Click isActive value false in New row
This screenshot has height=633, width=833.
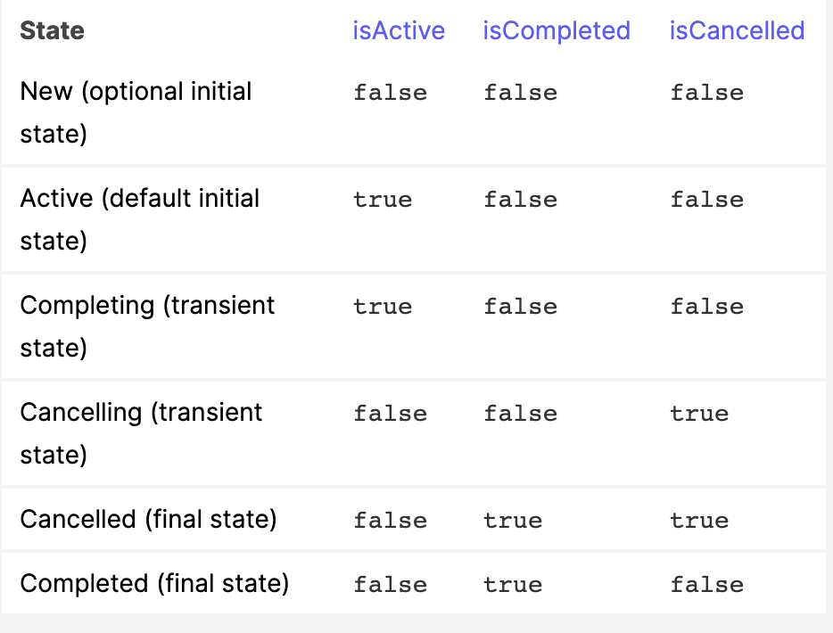(x=391, y=93)
